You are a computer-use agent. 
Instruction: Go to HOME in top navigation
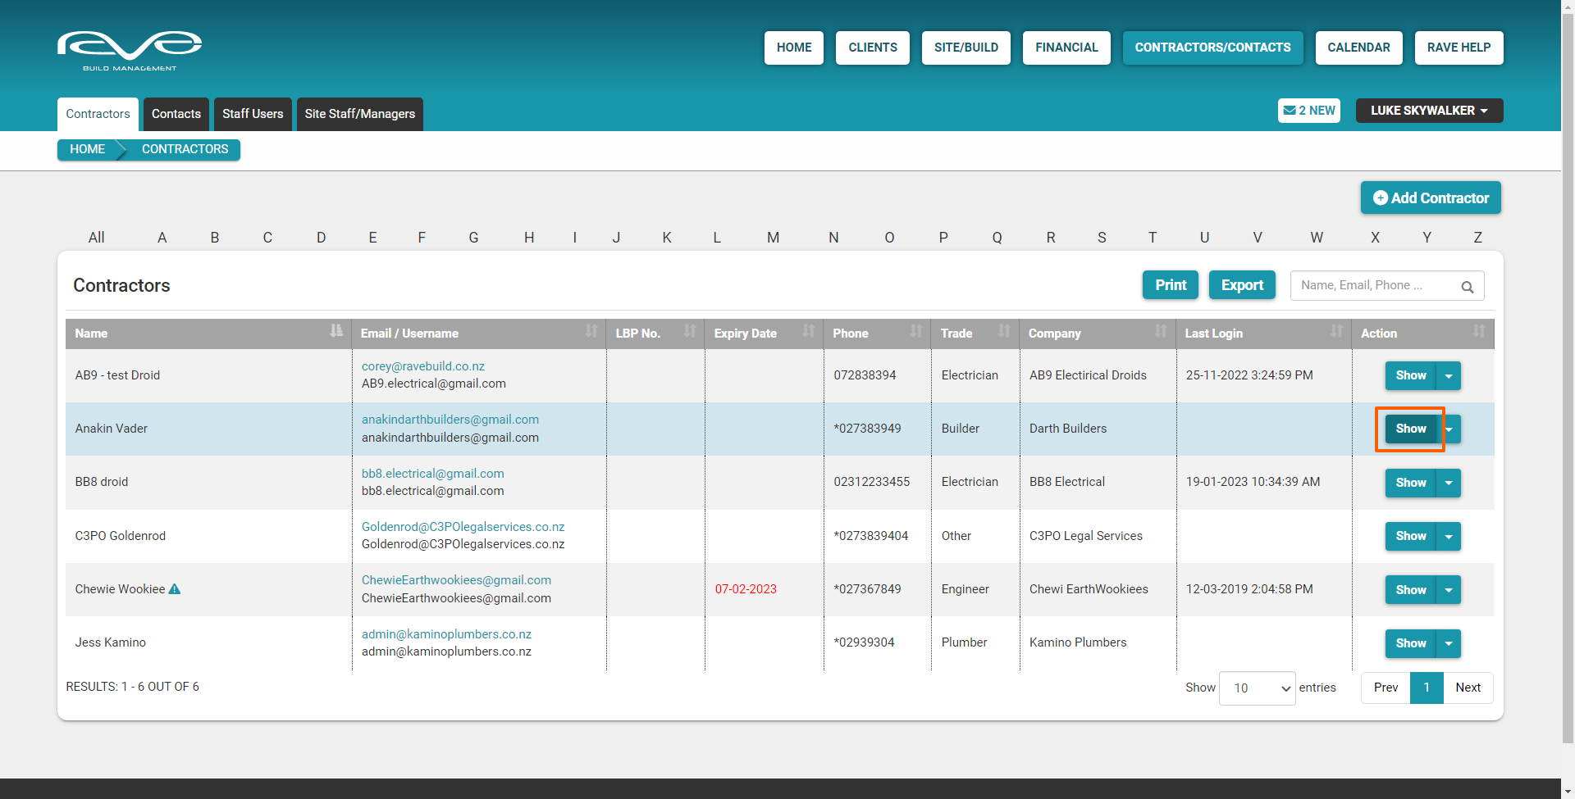(794, 48)
